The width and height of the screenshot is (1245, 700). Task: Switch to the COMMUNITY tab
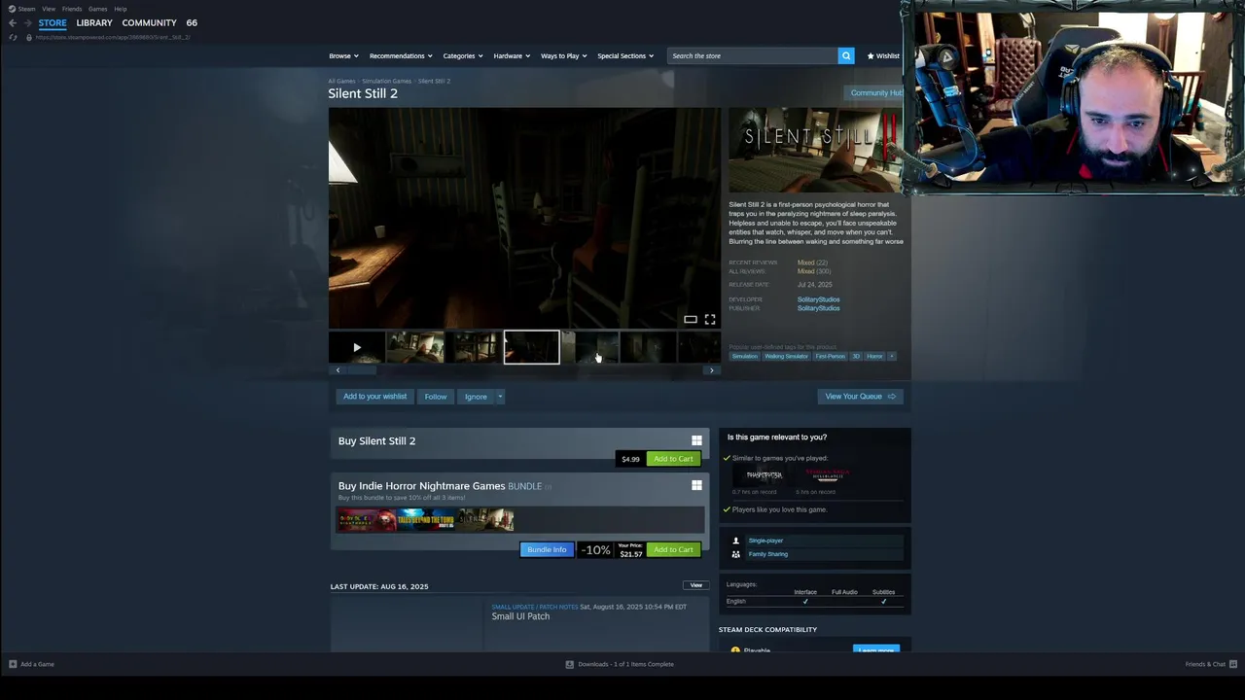point(149,22)
